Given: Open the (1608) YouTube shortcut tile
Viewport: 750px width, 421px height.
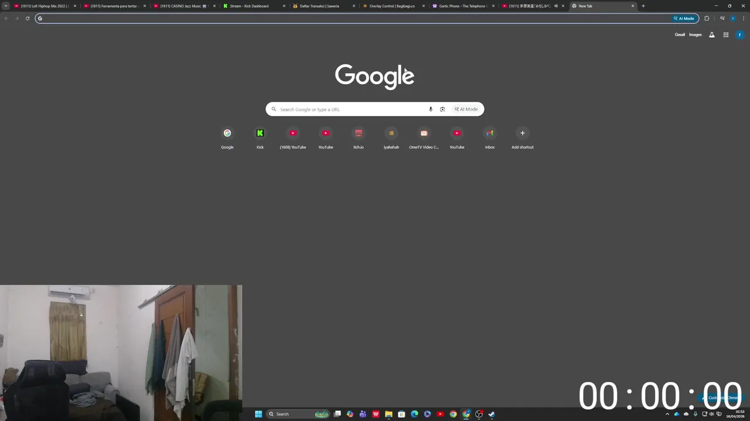Looking at the screenshot, I should [293, 139].
